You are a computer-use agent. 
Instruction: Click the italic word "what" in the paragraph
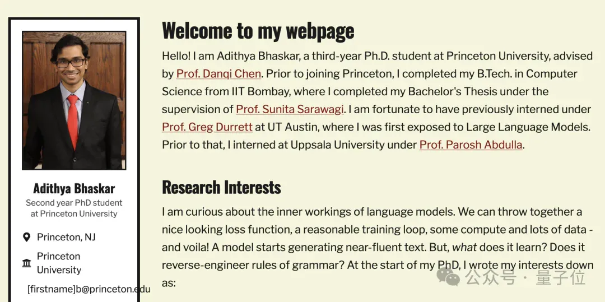(x=464, y=247)
